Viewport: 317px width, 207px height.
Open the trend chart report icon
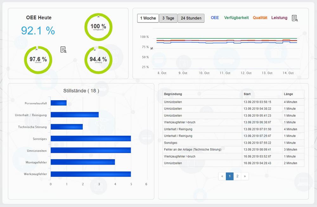[295, 18]
